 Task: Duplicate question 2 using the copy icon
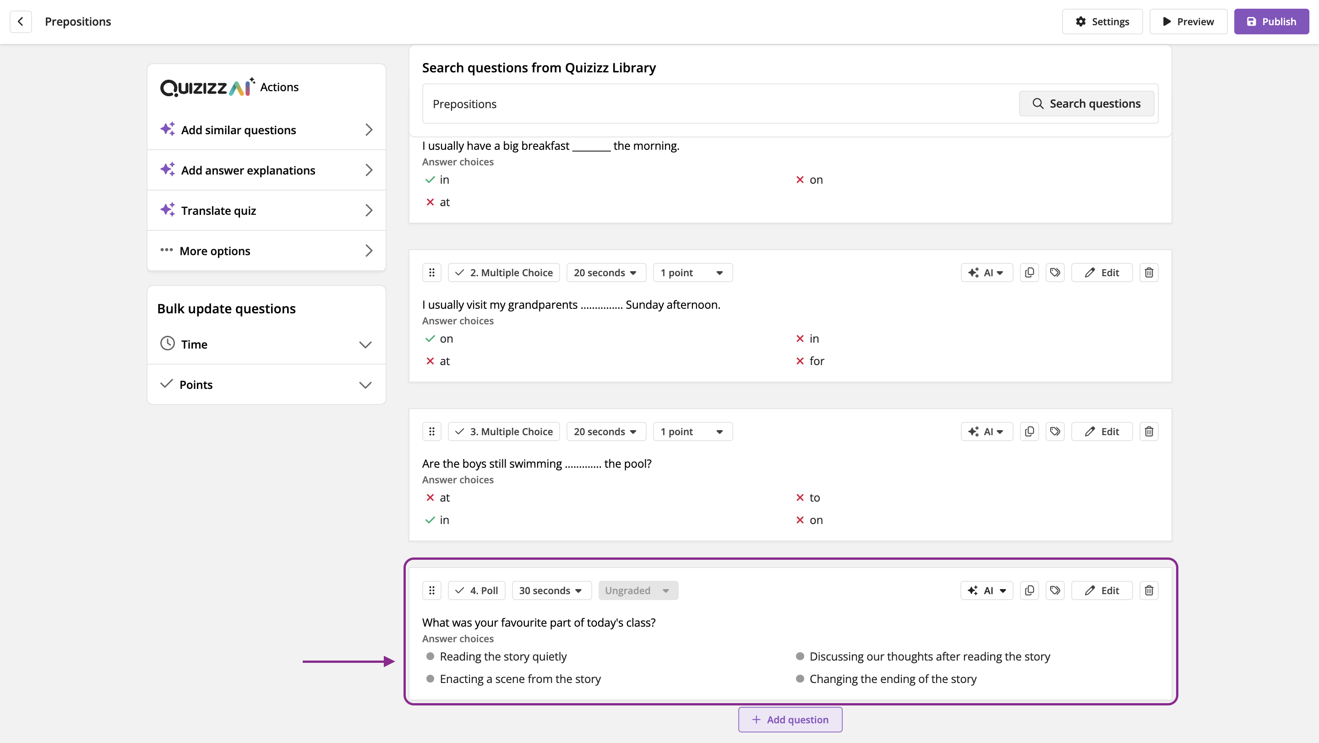(x=1029, y=273)
